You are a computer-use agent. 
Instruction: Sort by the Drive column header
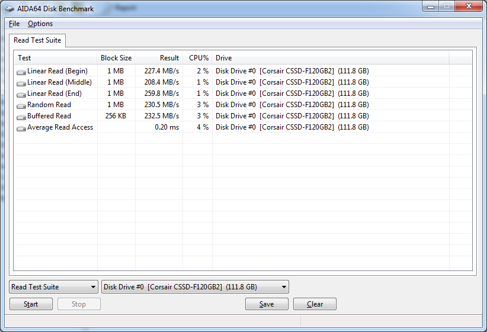331,58
